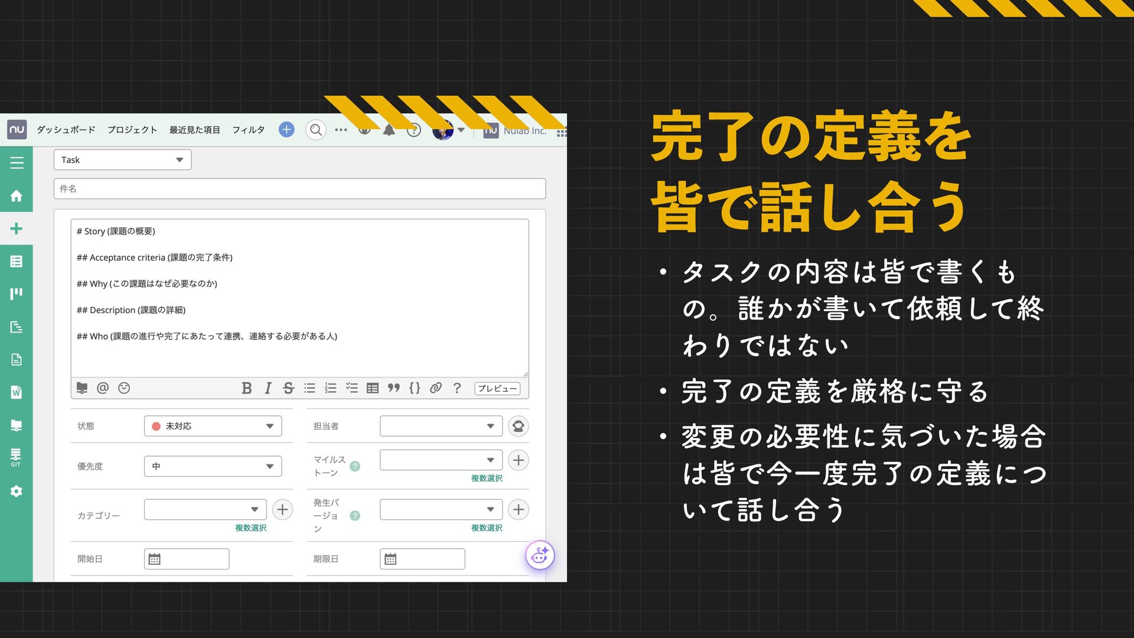Insert a quote block in the editor

[393, 388]
